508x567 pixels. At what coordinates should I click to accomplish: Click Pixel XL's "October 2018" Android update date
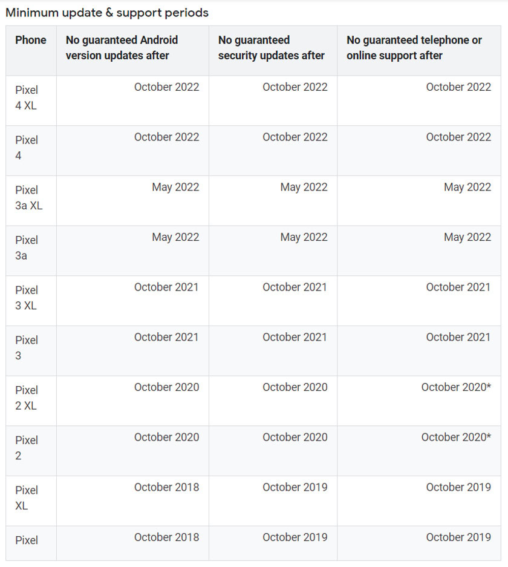(x=166, y=487)
